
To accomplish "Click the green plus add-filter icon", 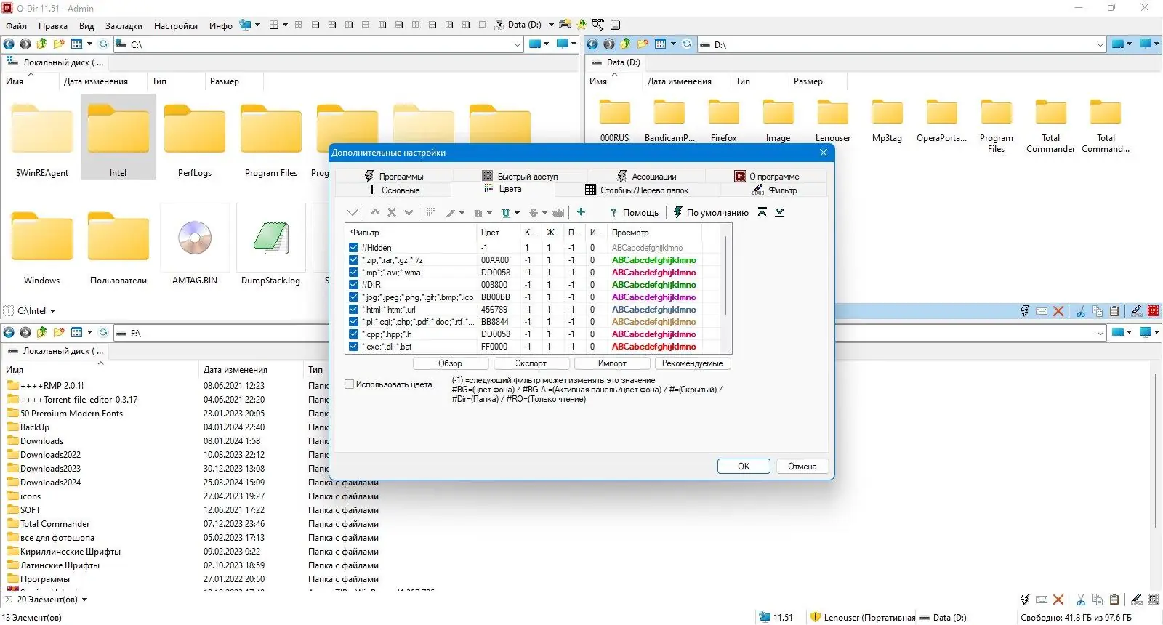I will tap(581, 212).
